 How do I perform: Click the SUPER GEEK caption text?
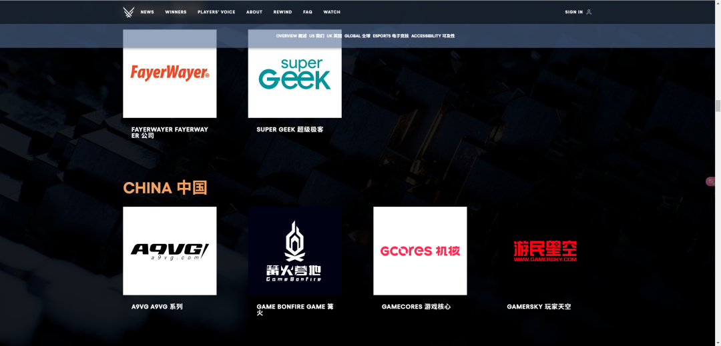click(x=290, y=129)
